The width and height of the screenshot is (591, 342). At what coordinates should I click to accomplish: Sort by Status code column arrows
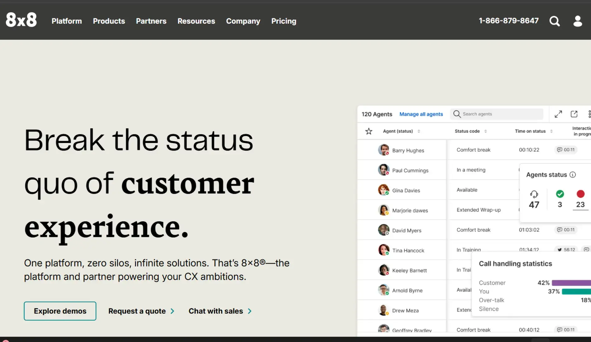click(486, 131)
